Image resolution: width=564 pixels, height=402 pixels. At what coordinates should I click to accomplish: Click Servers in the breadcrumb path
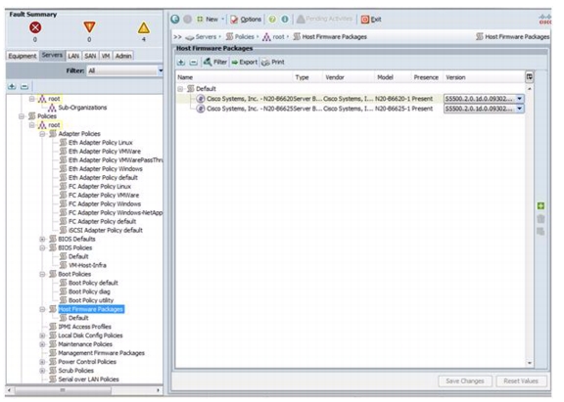[x=206, y=36]
